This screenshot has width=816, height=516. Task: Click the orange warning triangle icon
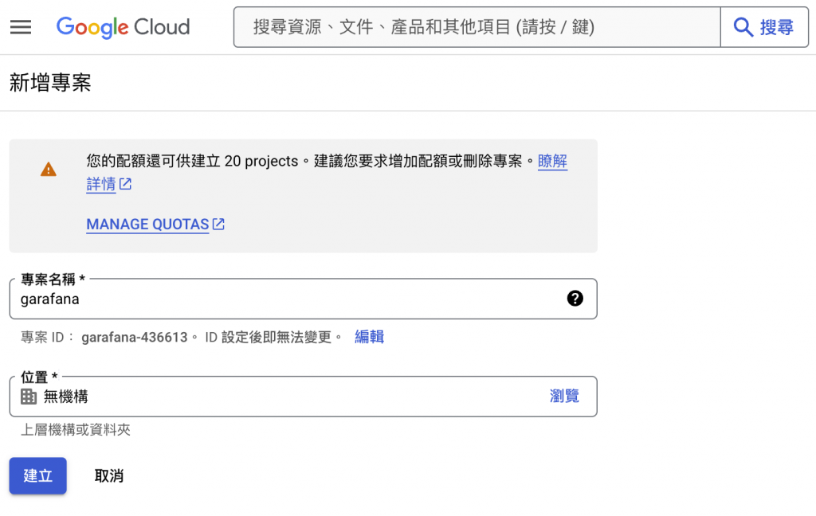(49, 170)
